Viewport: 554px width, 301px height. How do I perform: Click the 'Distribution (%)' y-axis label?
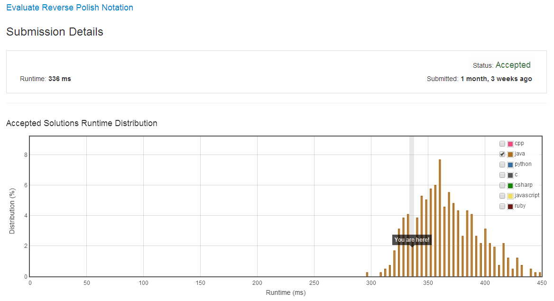click(12, 211)
